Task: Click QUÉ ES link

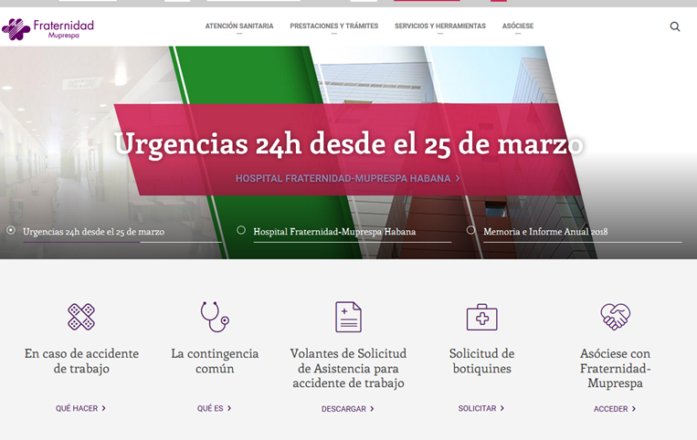Action: point(215,408)
